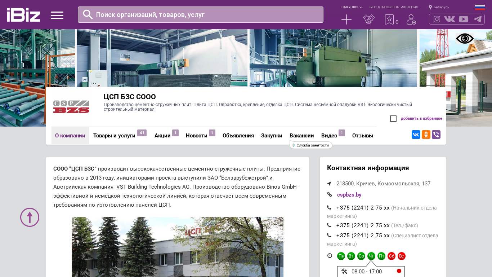Screen dimensions: 492x277
Task: Click the user registration icon
Action: click(411, 19)
